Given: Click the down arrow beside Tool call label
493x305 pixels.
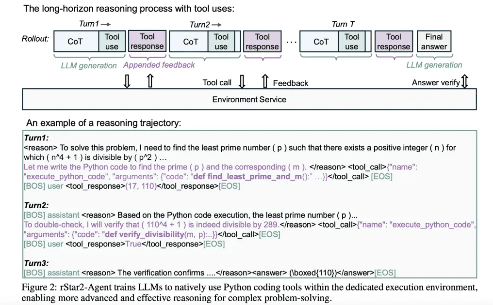Looking at the screenshot, I should pyautogui.click(x=242, y=82).
